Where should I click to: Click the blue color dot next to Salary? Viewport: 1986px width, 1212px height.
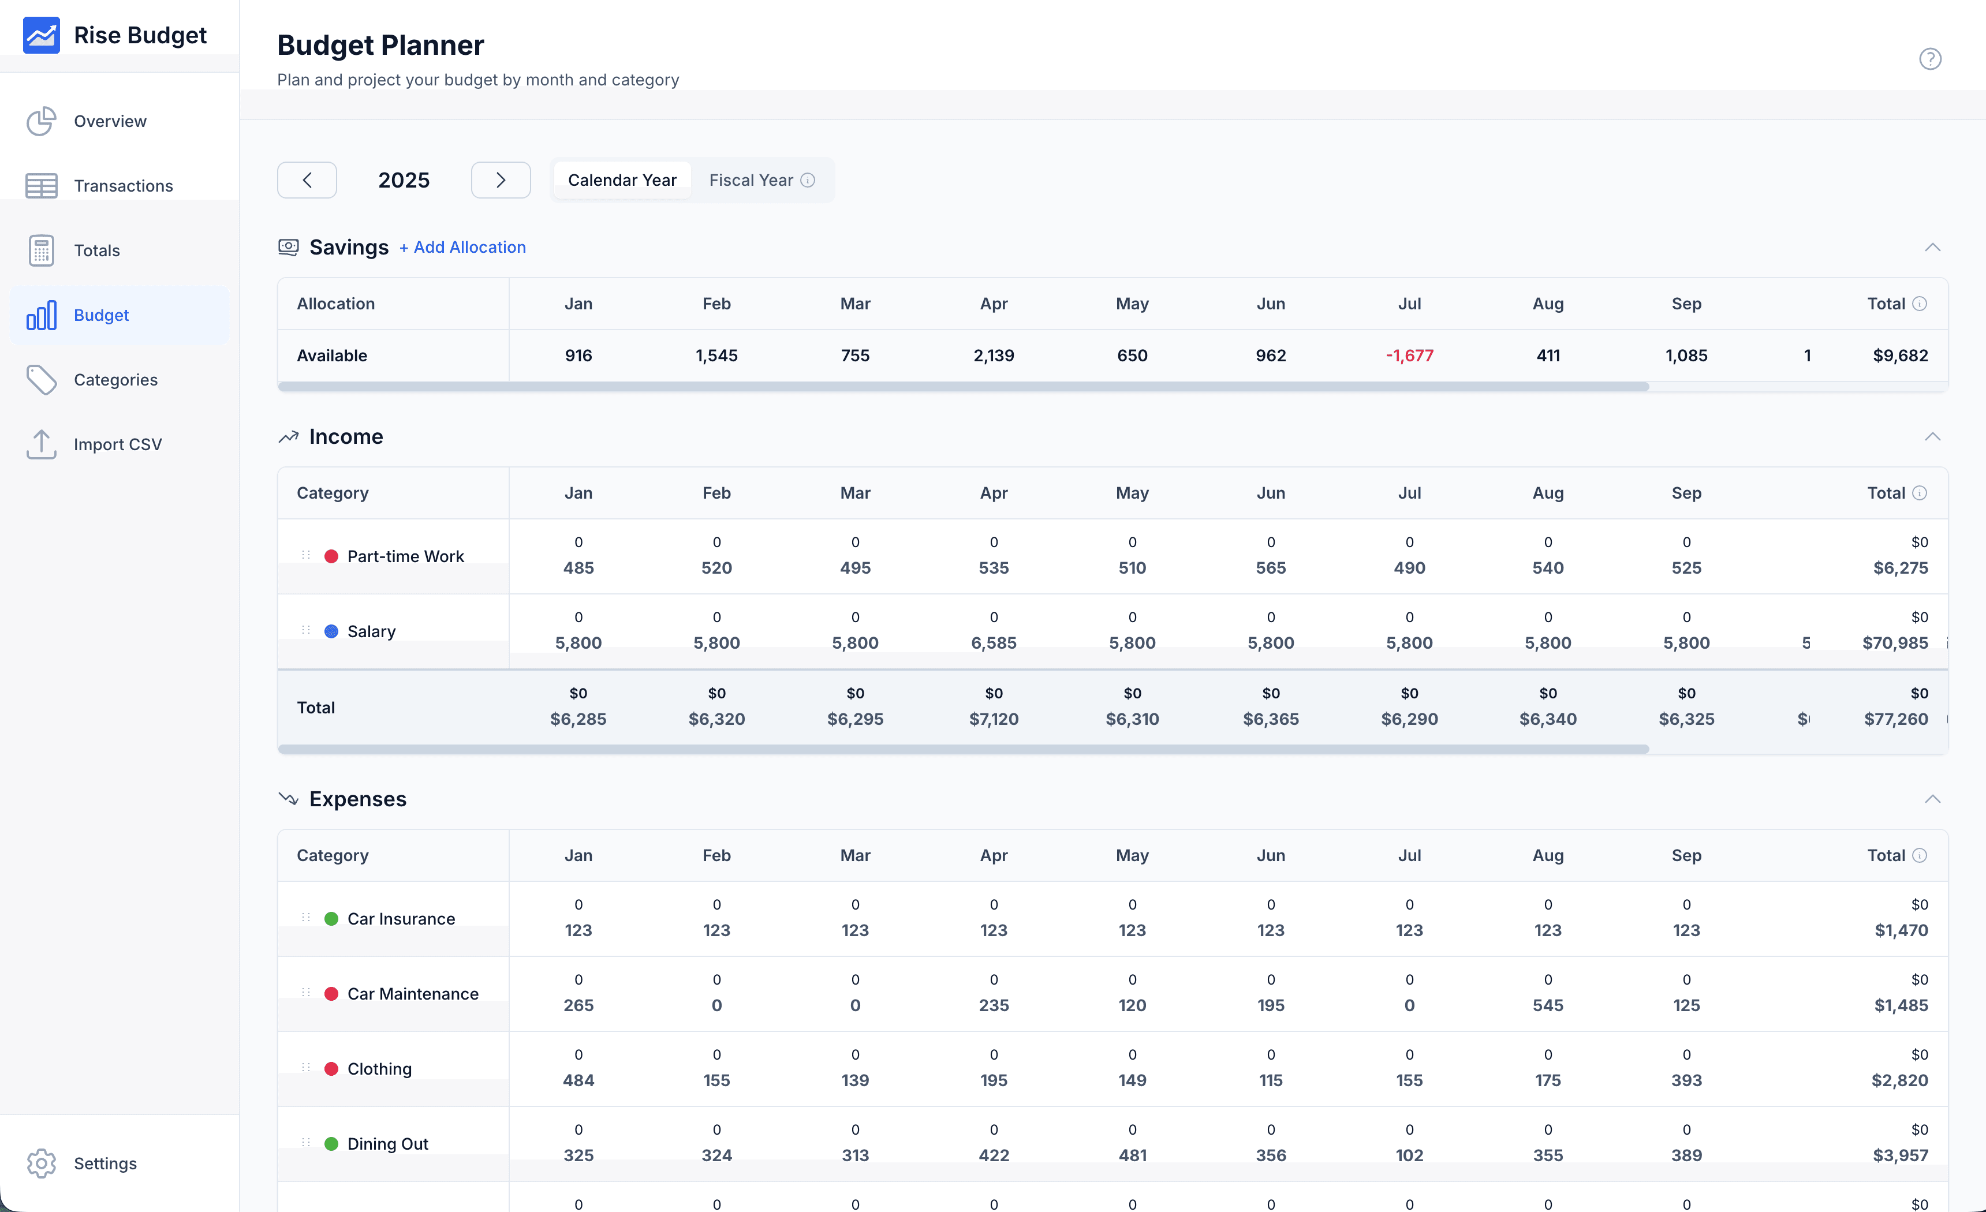[x=331, y=632]
